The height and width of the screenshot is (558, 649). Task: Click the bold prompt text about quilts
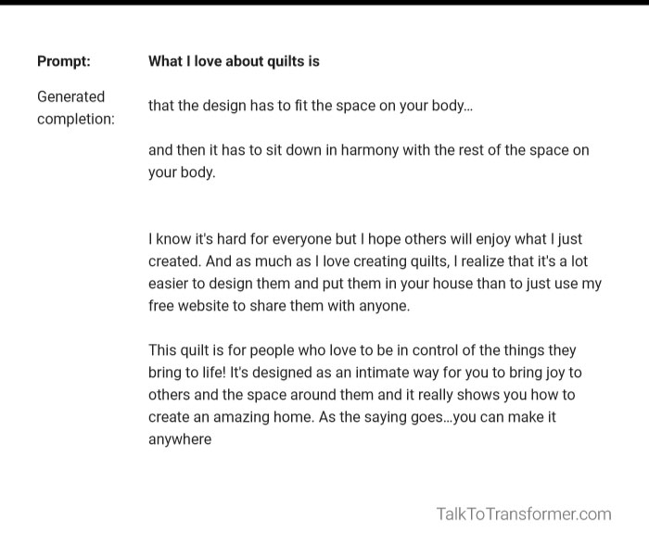pos(234,61)
